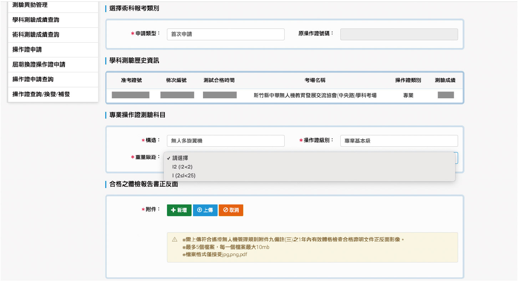
Task: Click the green 新增 plus button
Action: [179, 210]
